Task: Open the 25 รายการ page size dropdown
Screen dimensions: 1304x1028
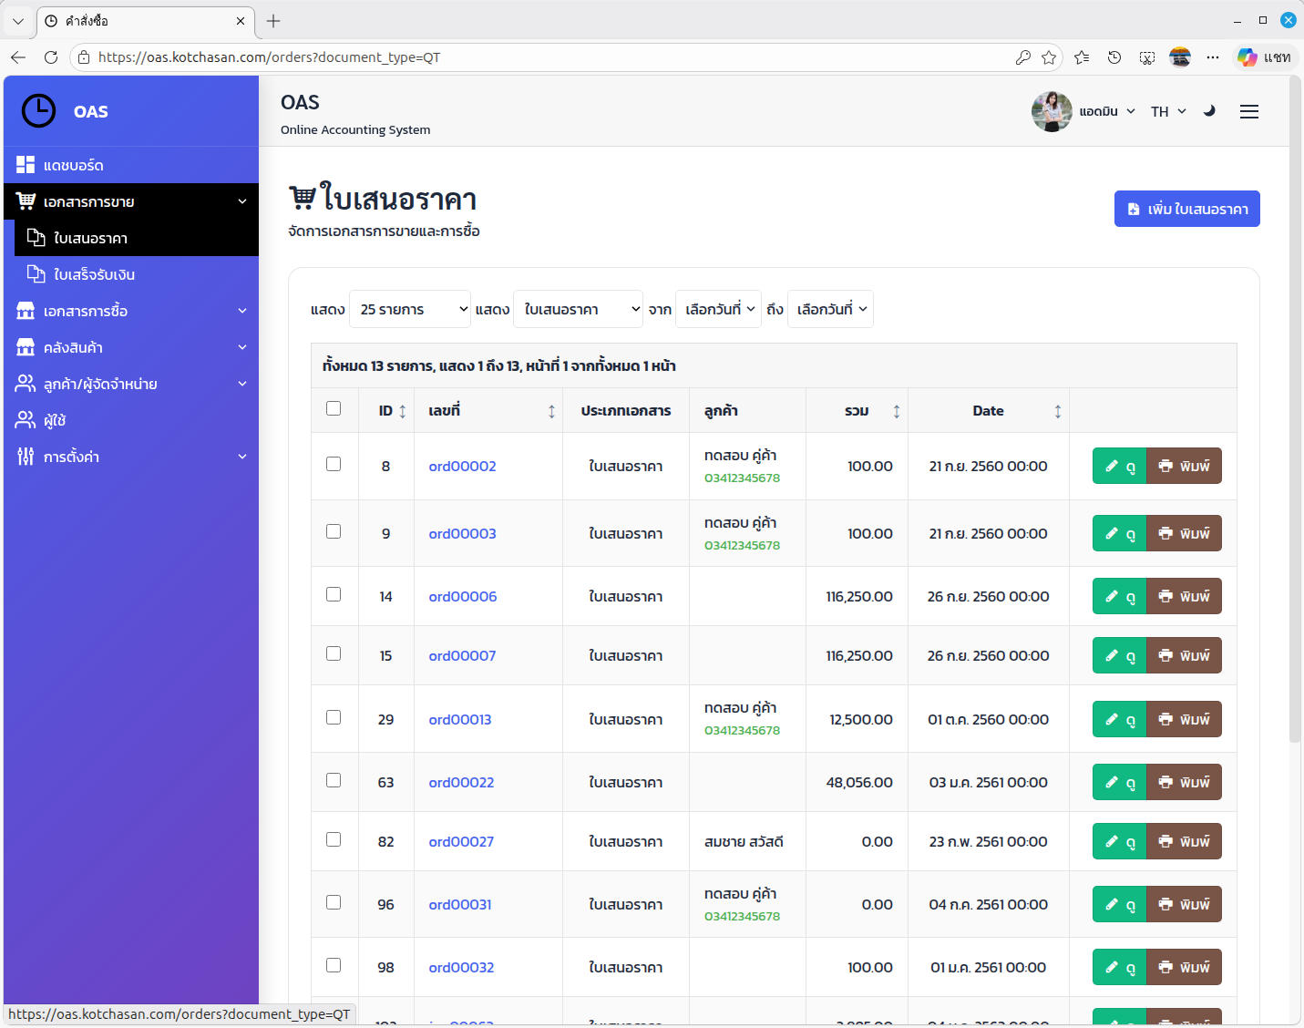Action: [x=410, y=309]
